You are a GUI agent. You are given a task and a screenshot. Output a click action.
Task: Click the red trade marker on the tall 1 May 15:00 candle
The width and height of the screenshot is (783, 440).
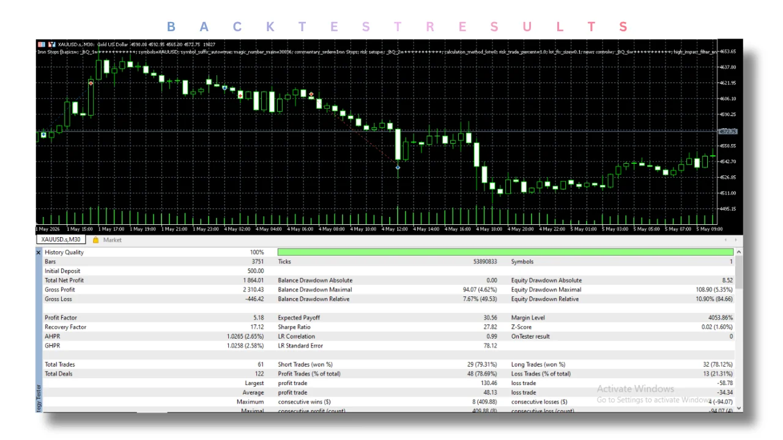tap(91, 83)
